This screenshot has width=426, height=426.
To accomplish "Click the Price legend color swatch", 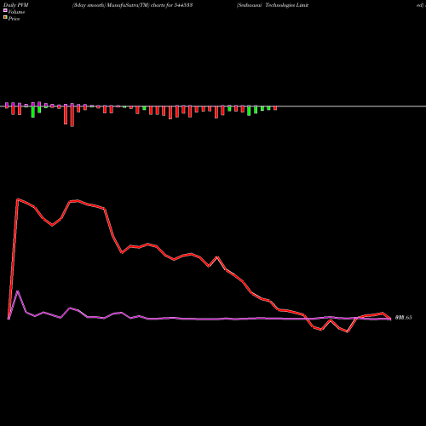I will 5,17.
